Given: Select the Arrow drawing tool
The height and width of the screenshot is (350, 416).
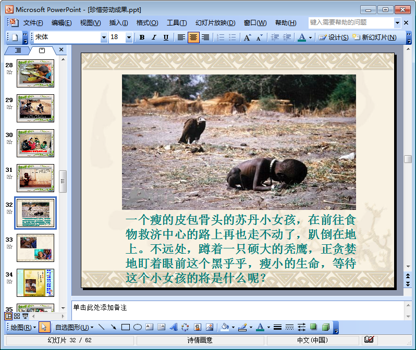Looking at the screenshot, I should tap(114, 327).
